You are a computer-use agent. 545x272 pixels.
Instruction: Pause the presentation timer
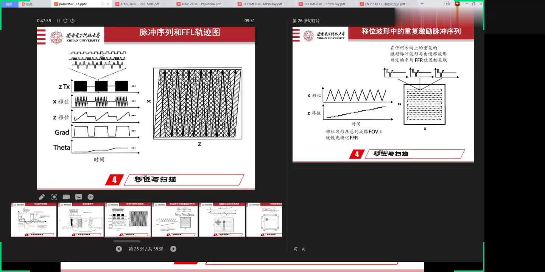58,21
